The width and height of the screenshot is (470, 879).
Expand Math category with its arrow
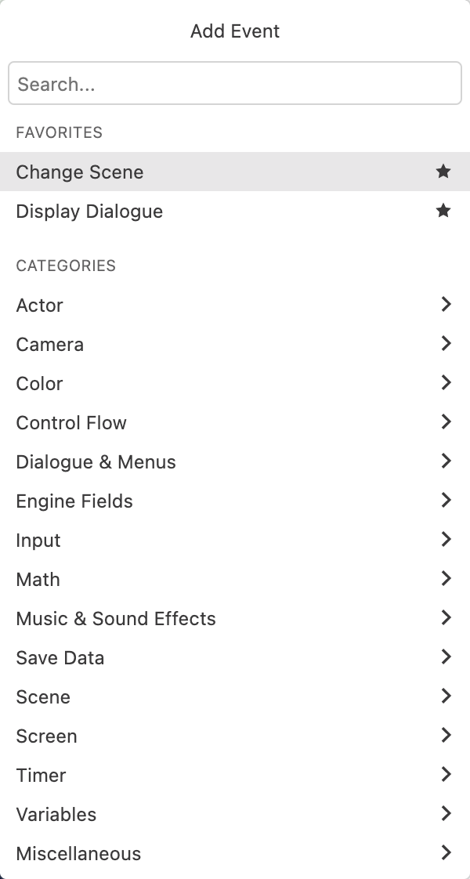tap(446, 579)
